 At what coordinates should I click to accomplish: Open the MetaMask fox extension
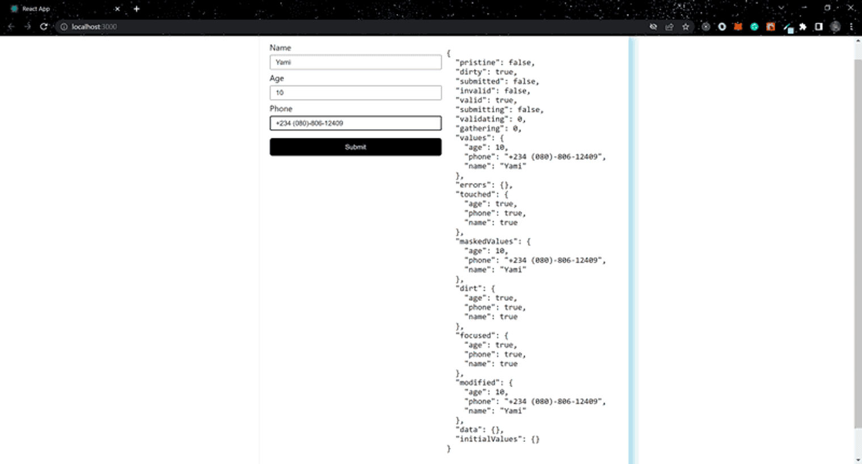(738, 27)
